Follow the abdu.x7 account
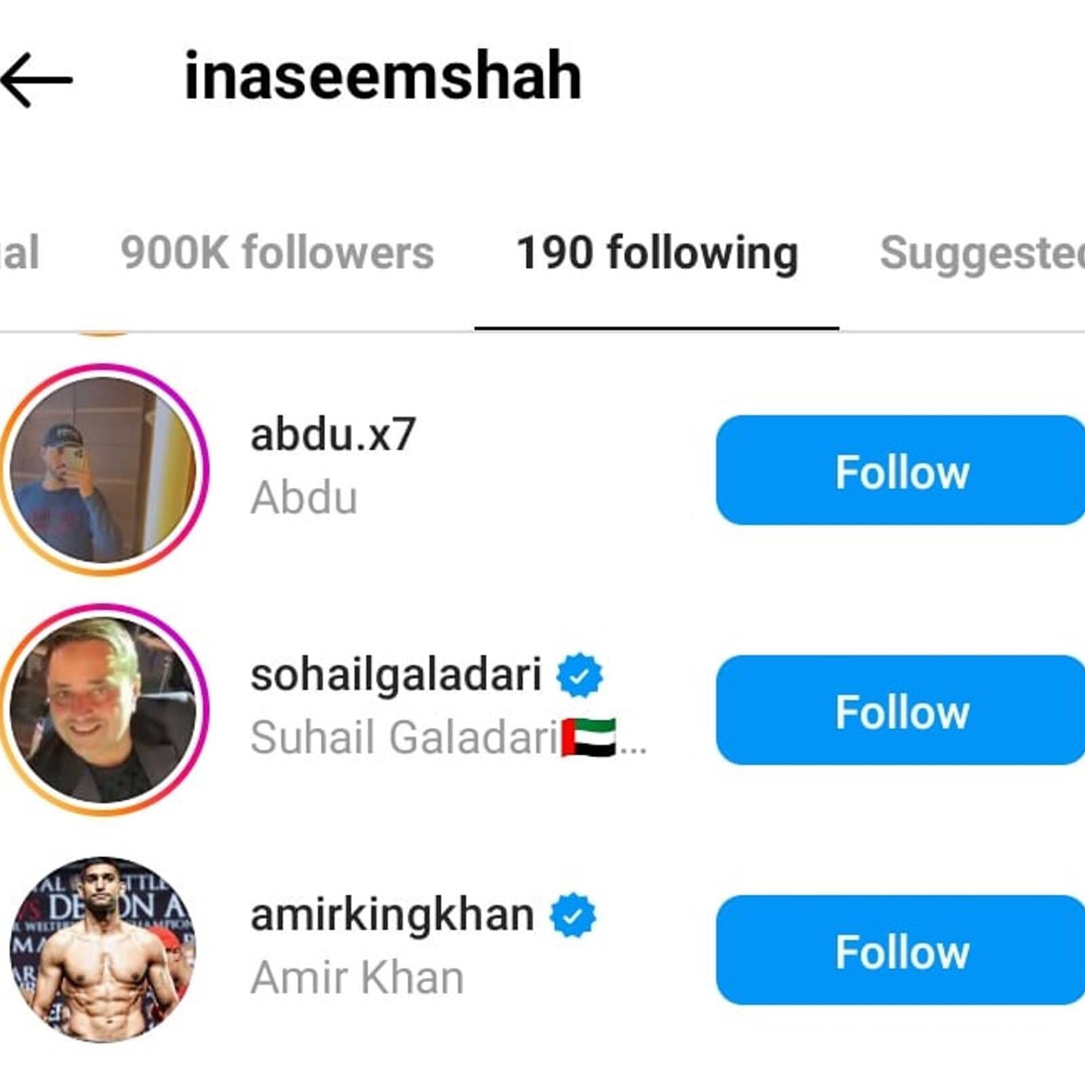This screenshot has width=1085, height=1085. [901, 471]
